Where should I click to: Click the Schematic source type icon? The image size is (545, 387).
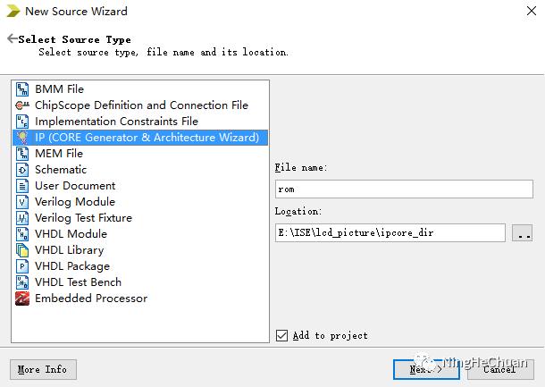[x=22, y=170]
